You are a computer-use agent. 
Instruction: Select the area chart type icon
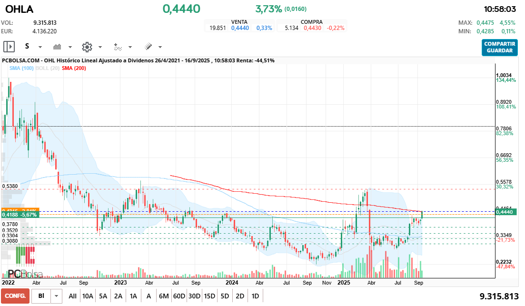coord(57,47)
